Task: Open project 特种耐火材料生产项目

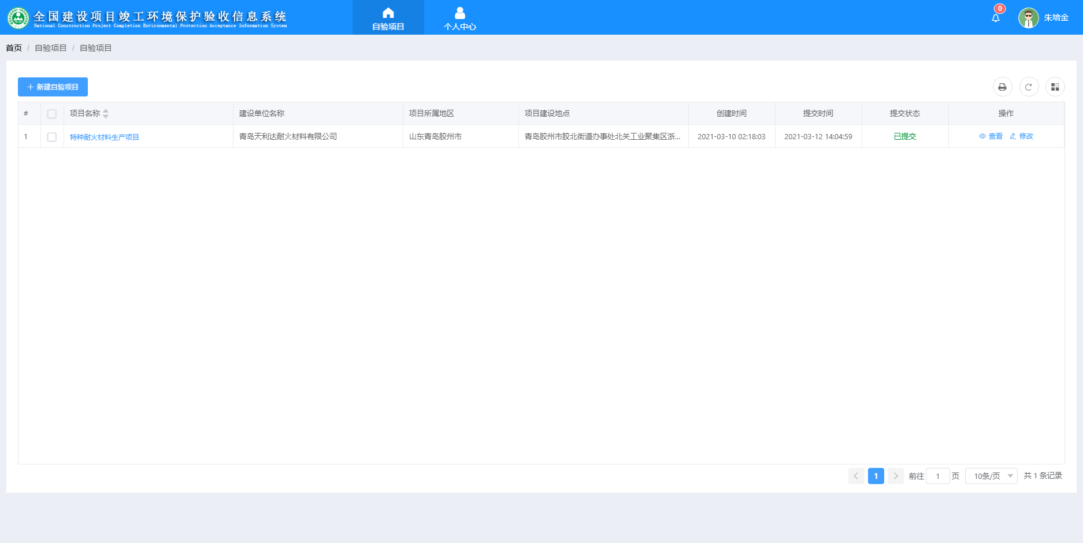Action: coord(105,137)
